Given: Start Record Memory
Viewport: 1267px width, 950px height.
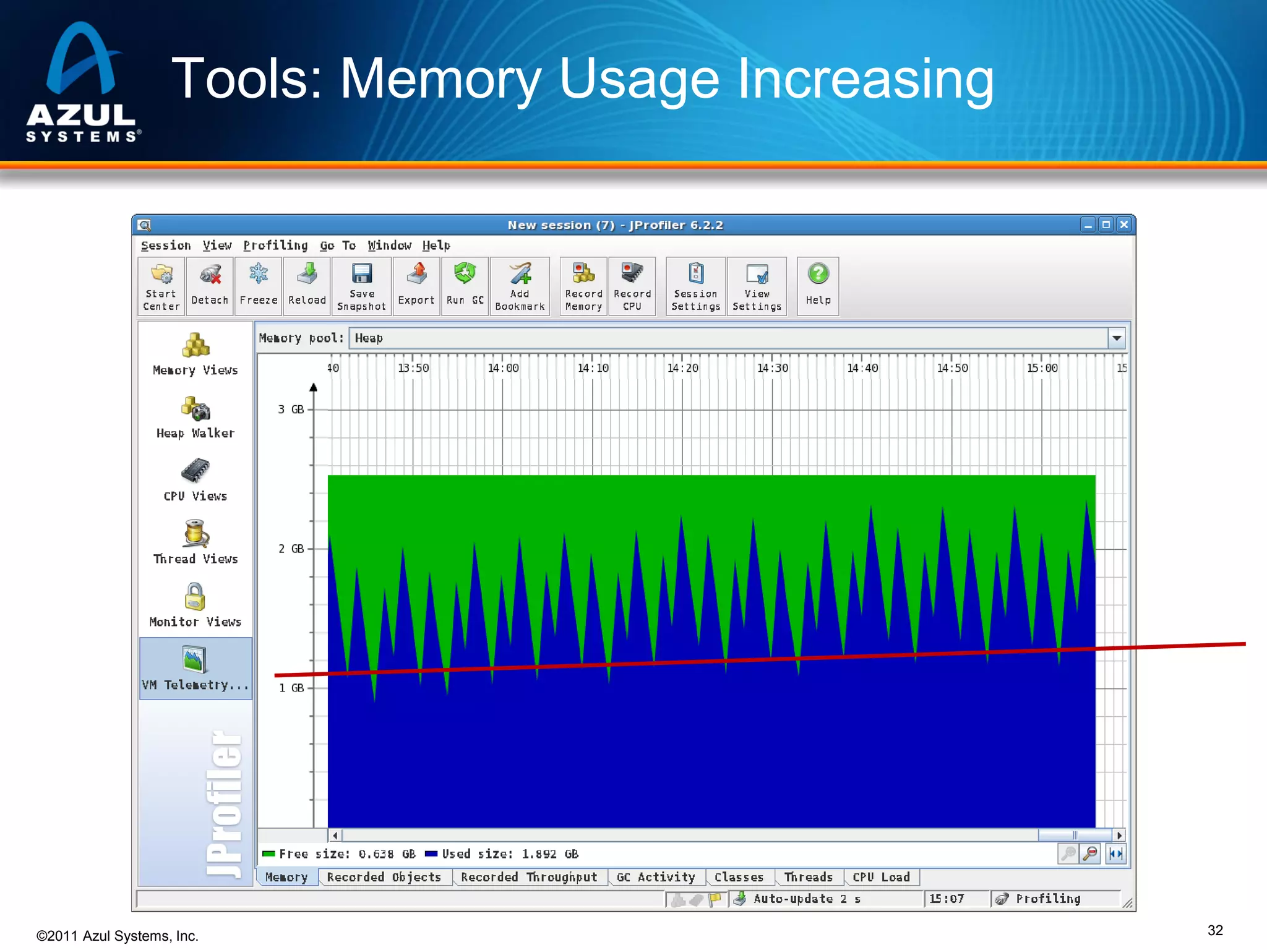Looking at the screenshot, I should click(583, 286).
